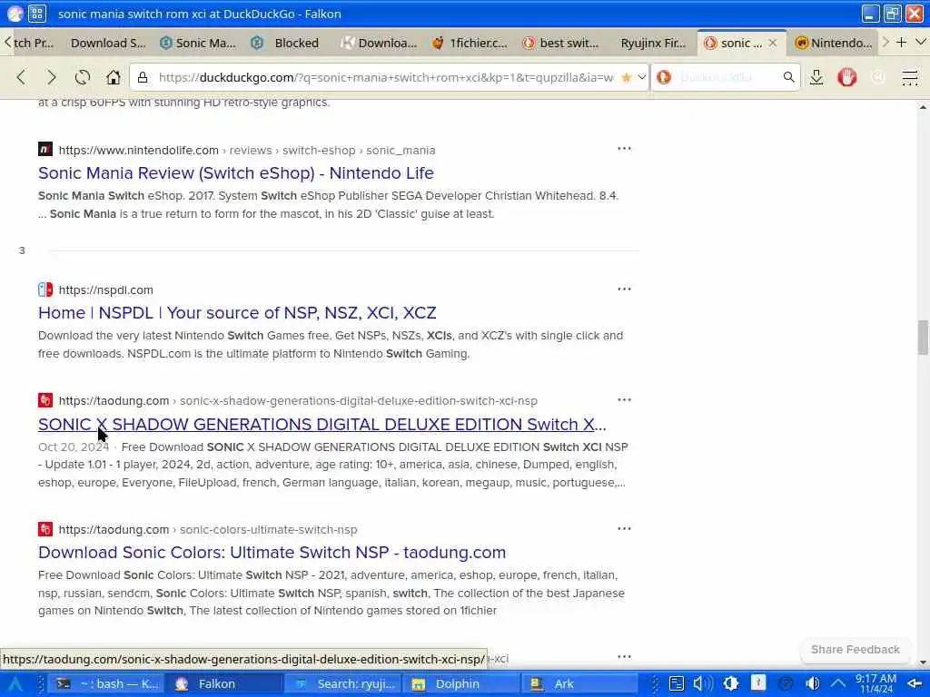Close the active 'sonic ...' tab

pos(772,43)
